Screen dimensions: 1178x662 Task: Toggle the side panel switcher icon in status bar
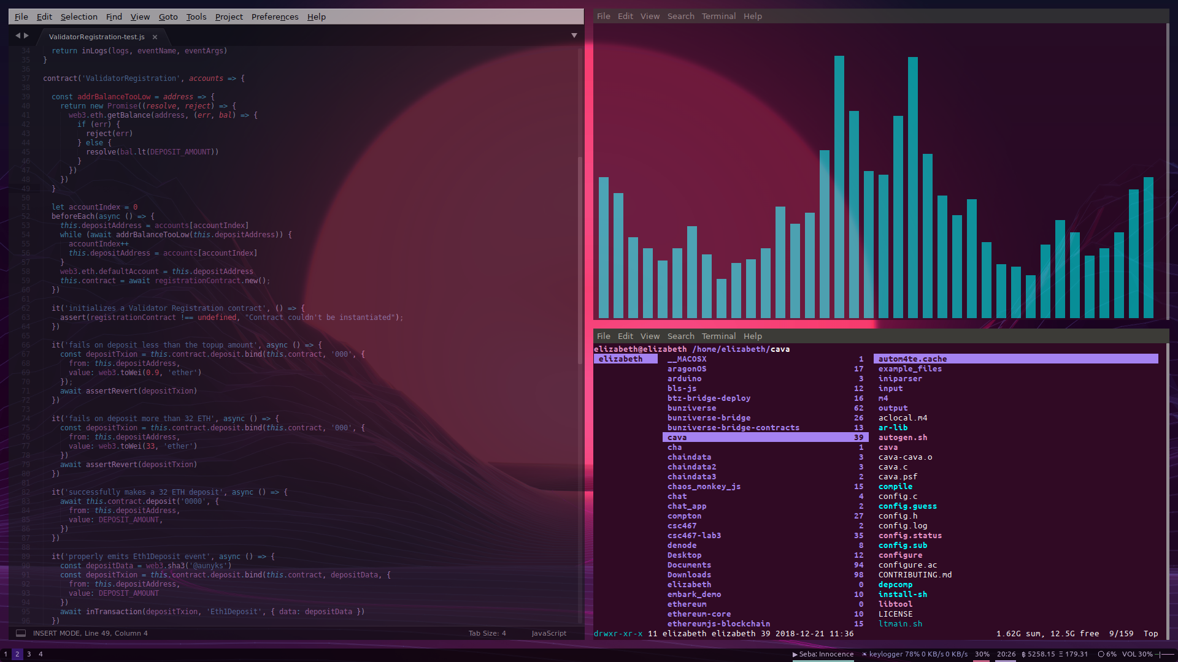click(20, 633)
